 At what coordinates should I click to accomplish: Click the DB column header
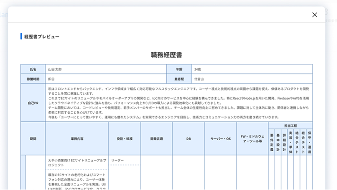[x=188, y=139]
